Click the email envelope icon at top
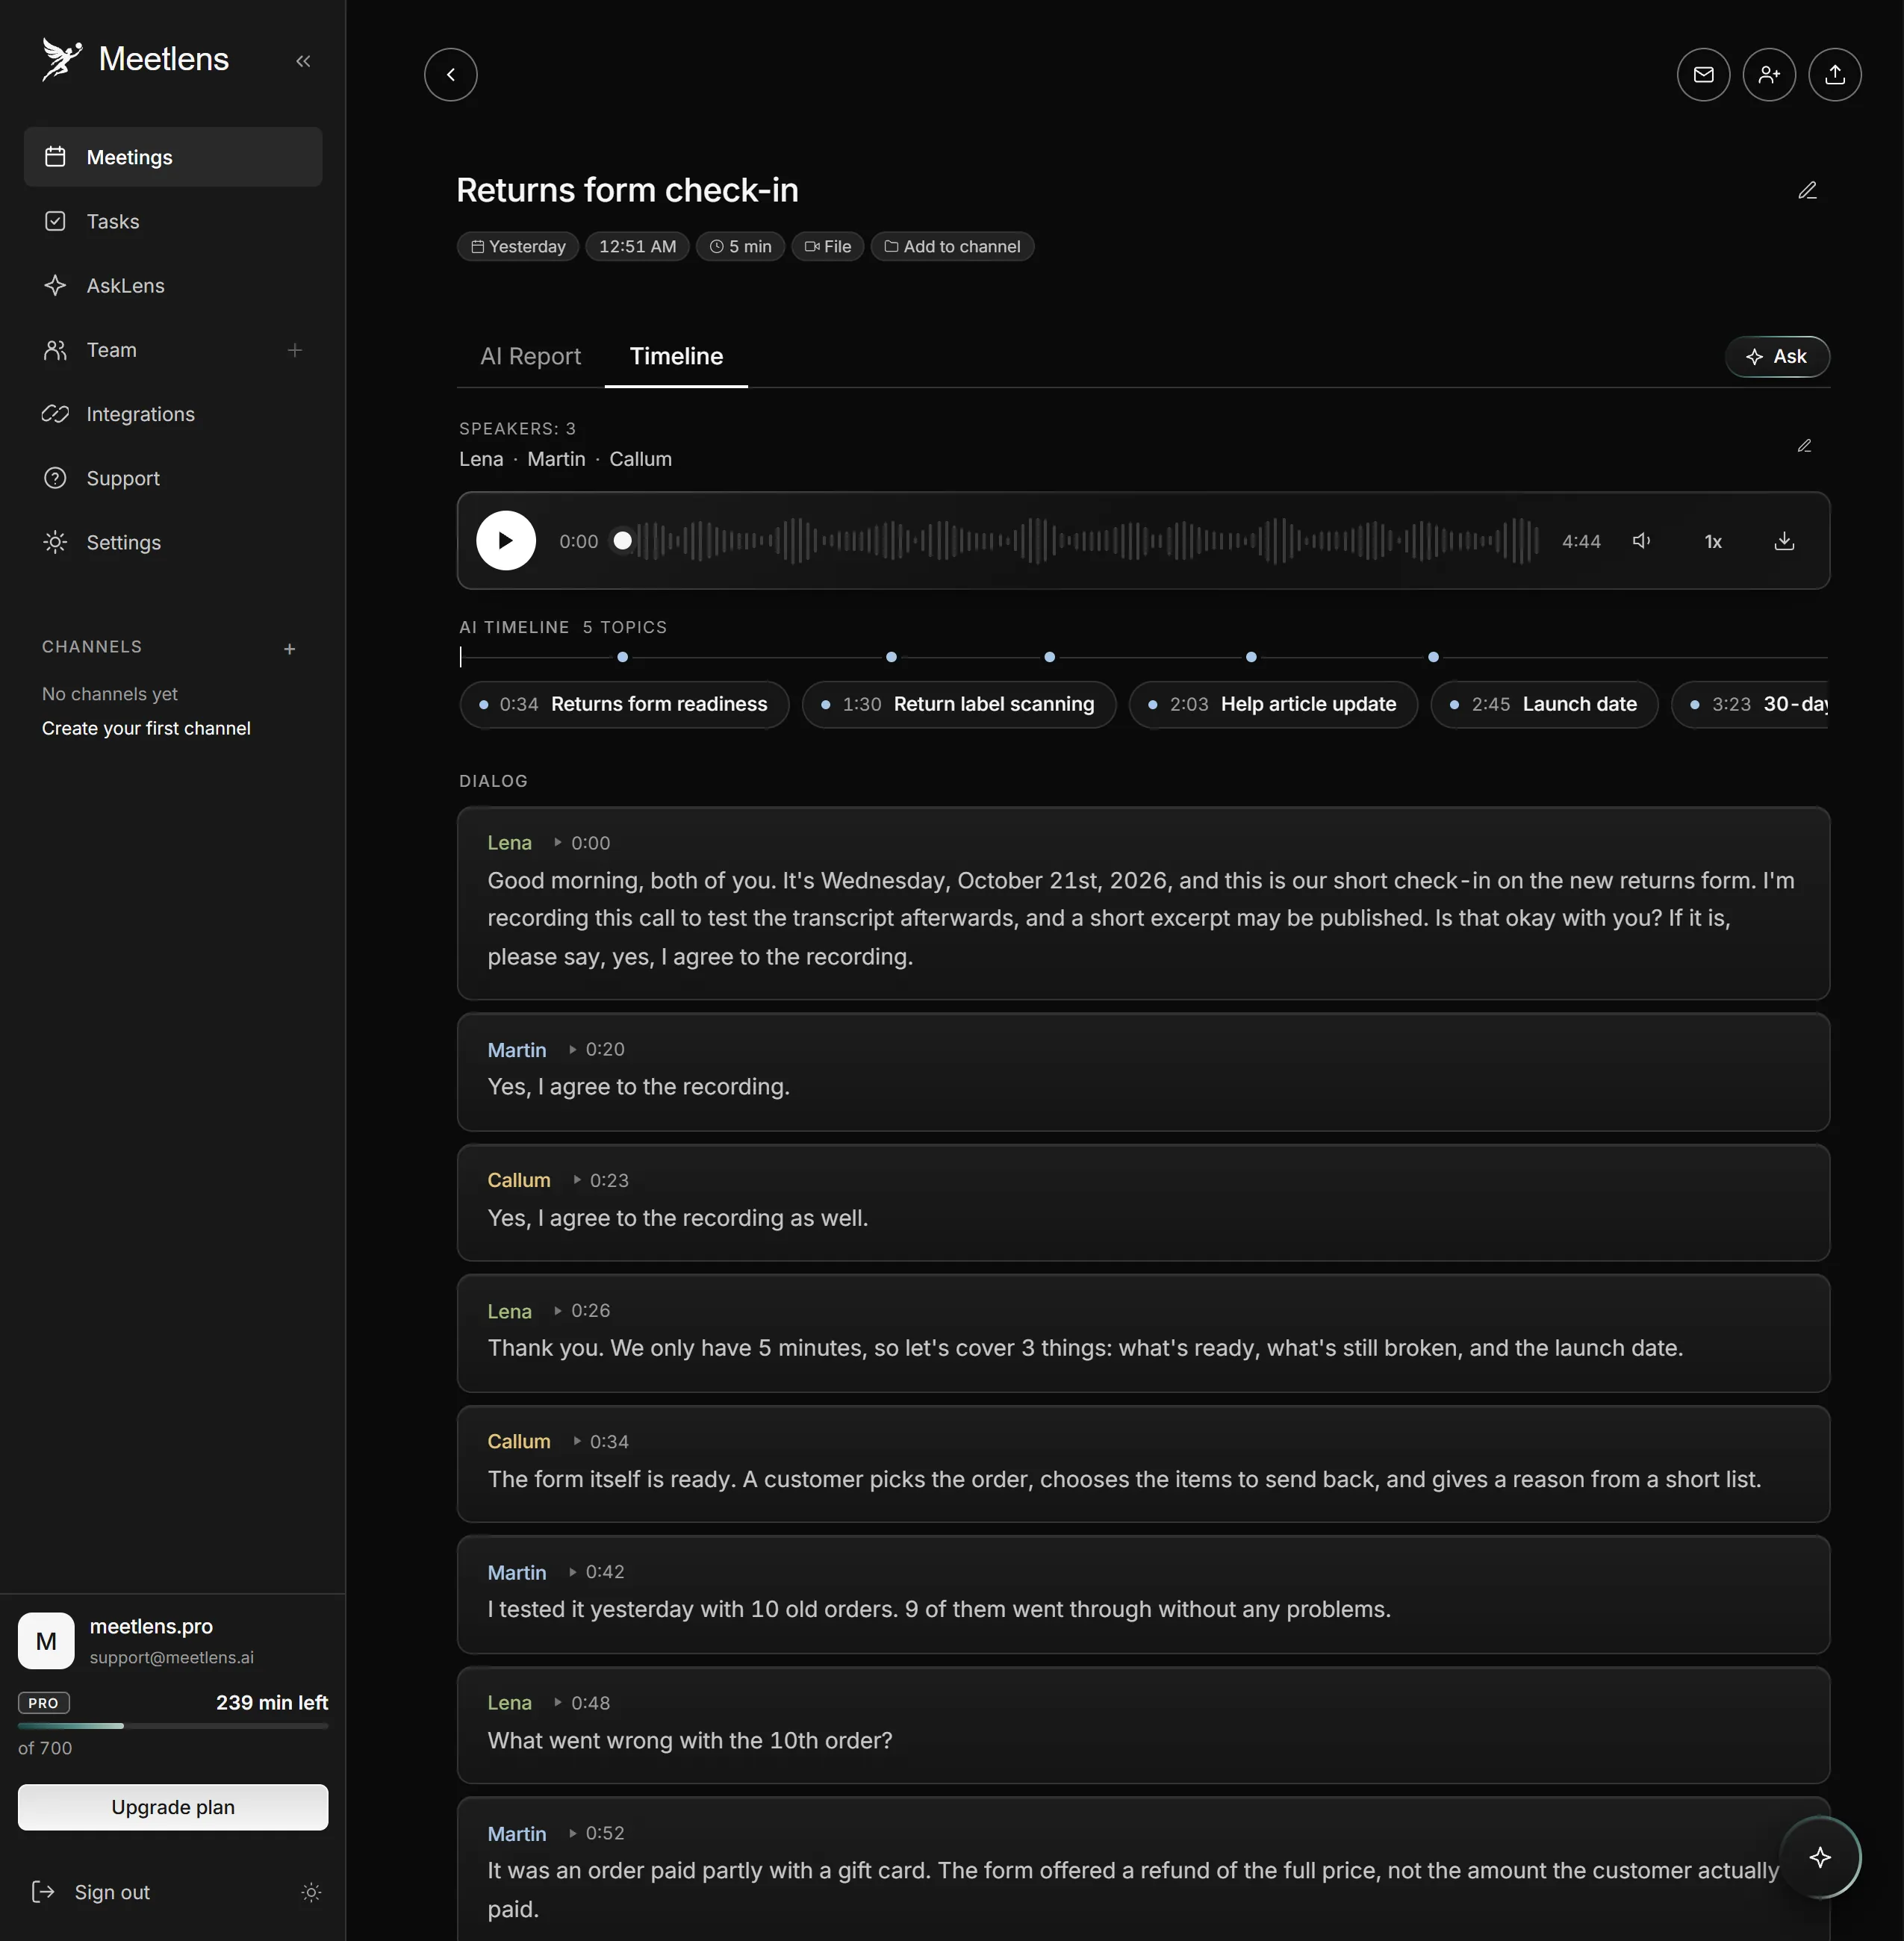Image resolution: width=1904 pixels, height=1941 pixels. point(1703,74)
